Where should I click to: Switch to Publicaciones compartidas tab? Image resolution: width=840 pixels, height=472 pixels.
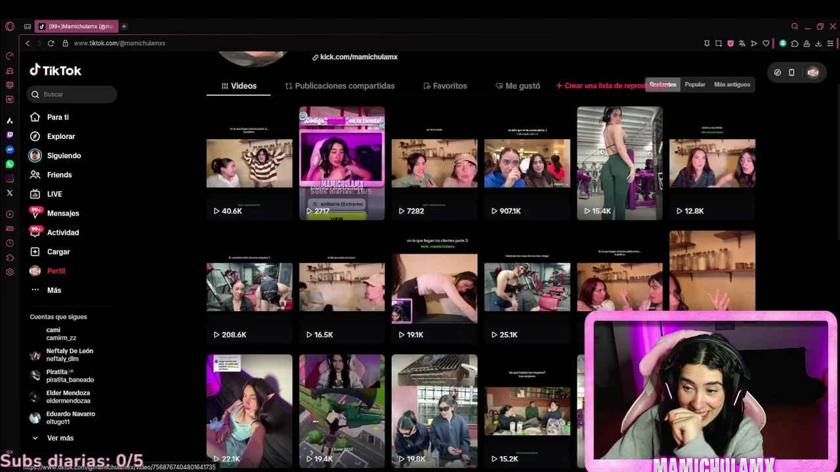click(339, 86)
